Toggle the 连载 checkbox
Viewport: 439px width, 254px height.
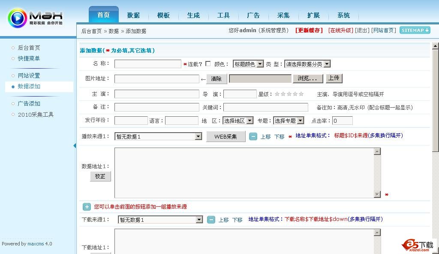[x=208, y=64]
